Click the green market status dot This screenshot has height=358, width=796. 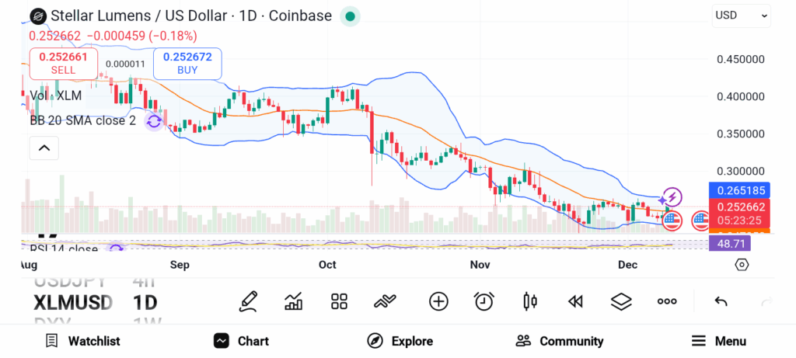tap(350, 16)
